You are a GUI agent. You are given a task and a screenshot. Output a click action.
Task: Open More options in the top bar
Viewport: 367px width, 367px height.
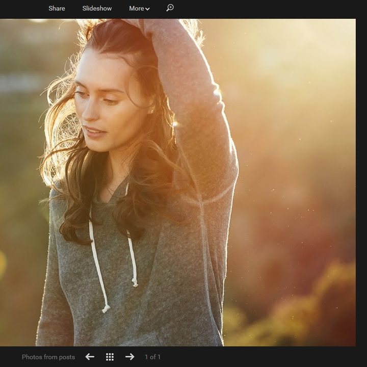[139, 9]
